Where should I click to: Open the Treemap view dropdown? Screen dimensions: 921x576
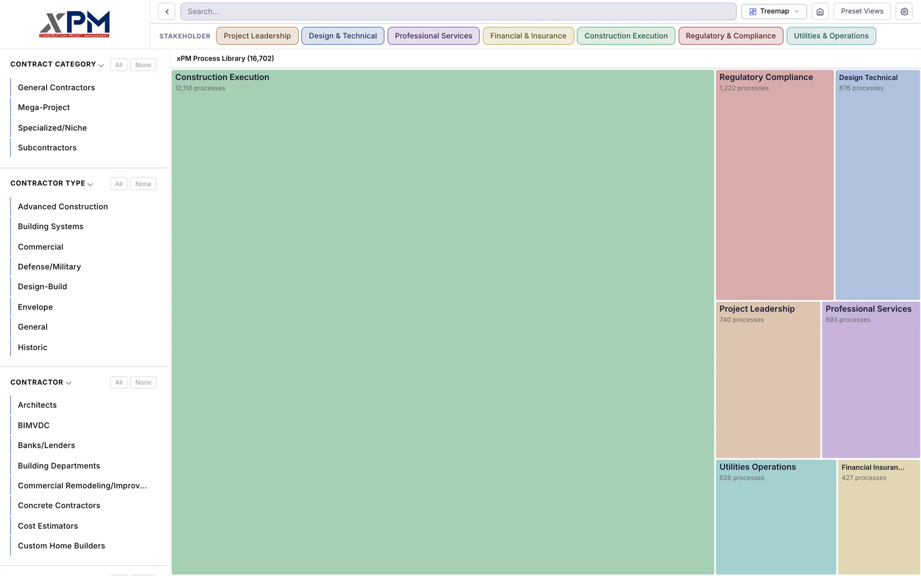(774, 12)
